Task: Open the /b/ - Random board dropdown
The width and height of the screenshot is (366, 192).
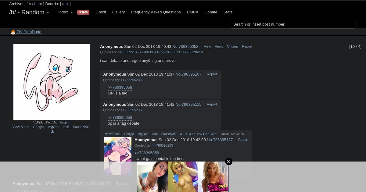Action: pyautogui.click(x=29, y=12)
